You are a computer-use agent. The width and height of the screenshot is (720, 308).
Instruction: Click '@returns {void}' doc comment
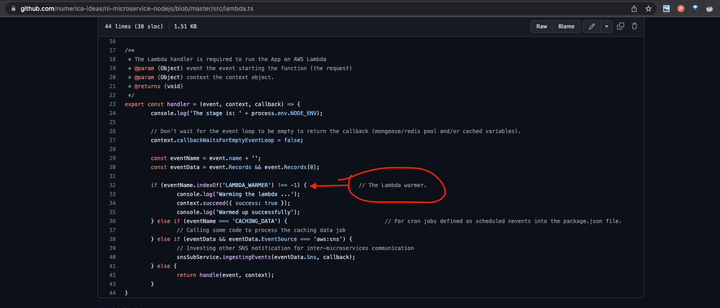[x=159, y=86]
